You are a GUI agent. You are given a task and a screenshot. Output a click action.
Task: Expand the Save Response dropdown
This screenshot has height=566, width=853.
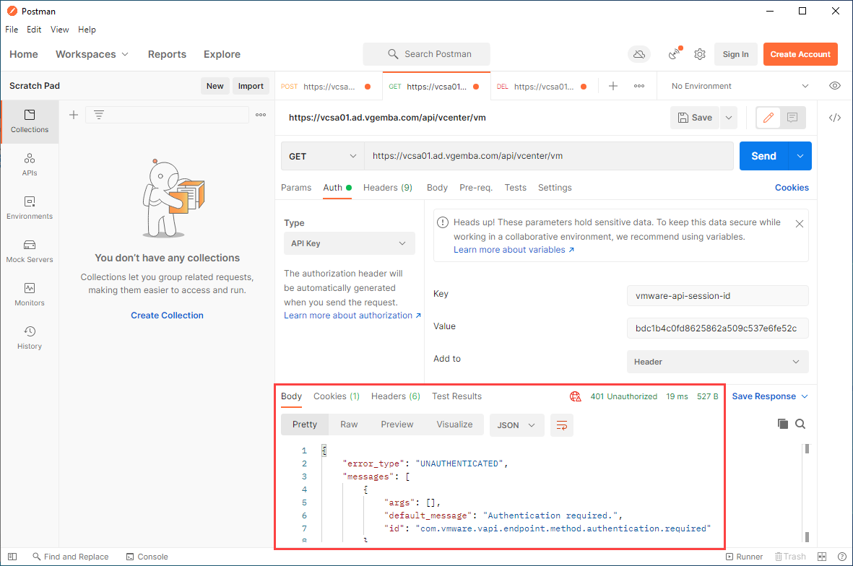[770, 396]
